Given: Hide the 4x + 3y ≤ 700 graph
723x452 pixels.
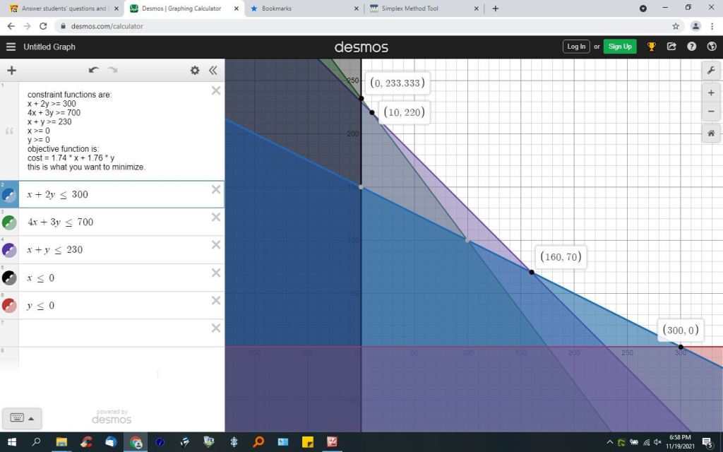Looking at the screenshot, I should pos(9,222).
